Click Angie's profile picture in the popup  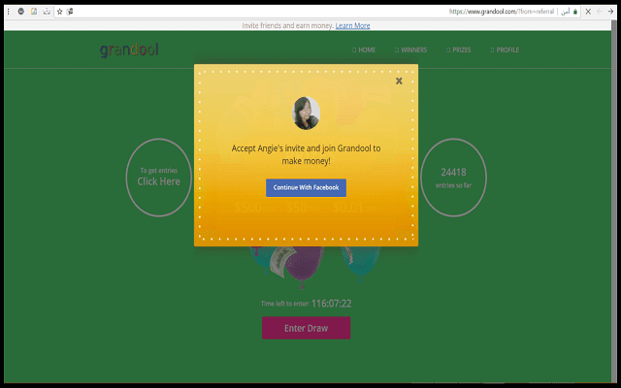coord(306,113)
